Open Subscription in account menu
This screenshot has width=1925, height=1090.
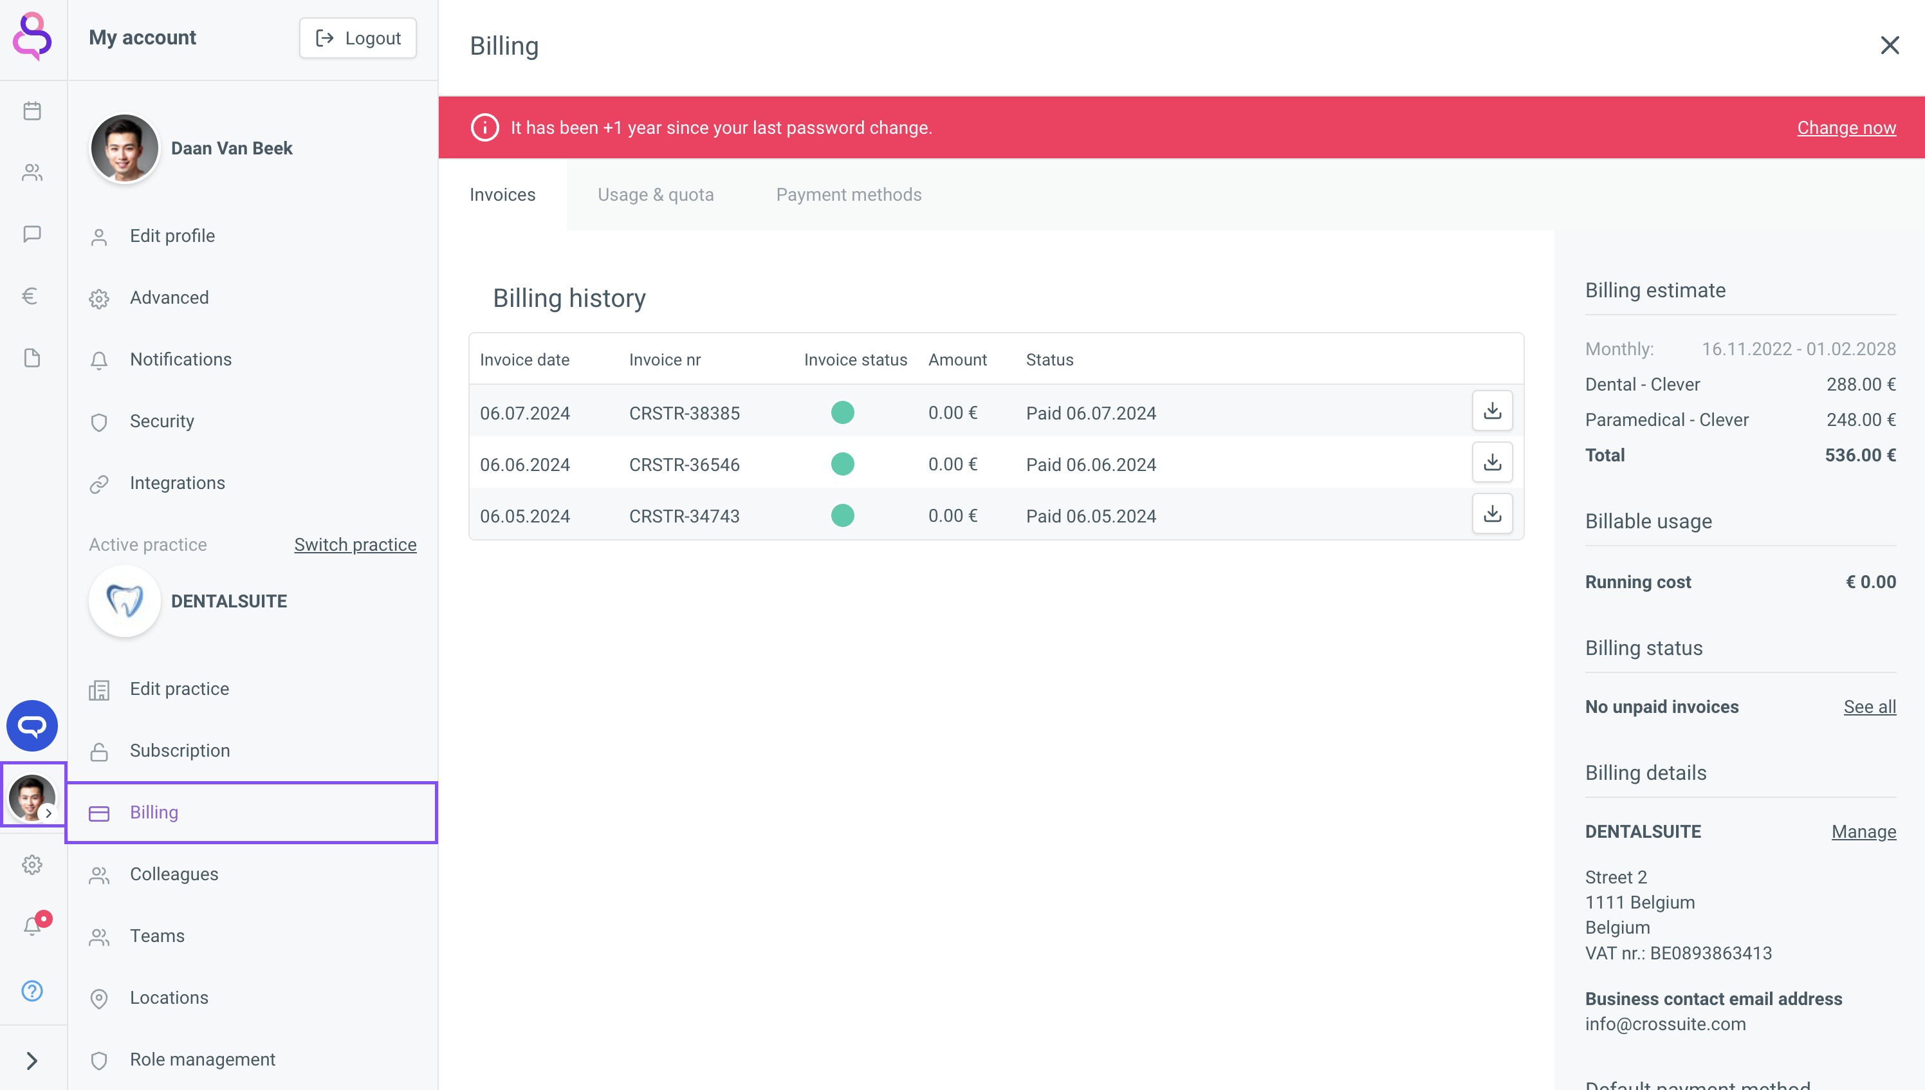point(180,750)
